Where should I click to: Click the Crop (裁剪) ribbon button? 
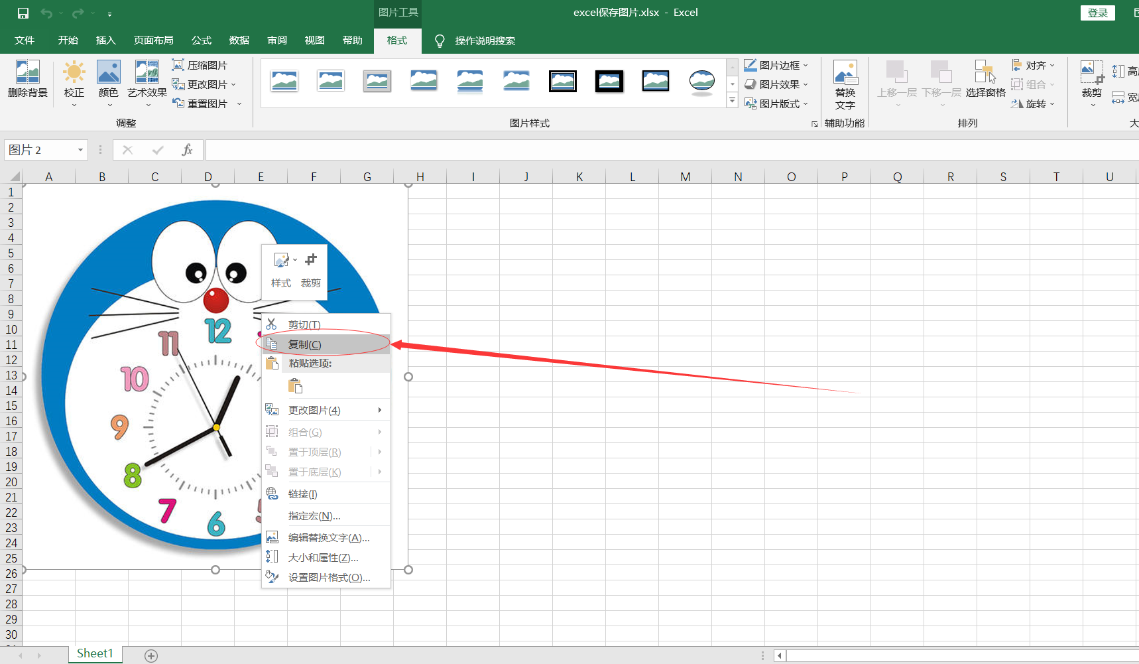point(1092,83)
